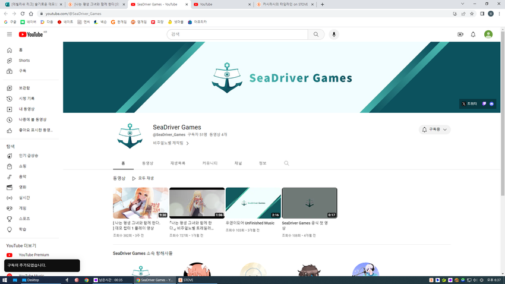Search within channel magnifier icon
Image resolution: width=505 pixels, height=284 pixels.
[x=286, y=163]
